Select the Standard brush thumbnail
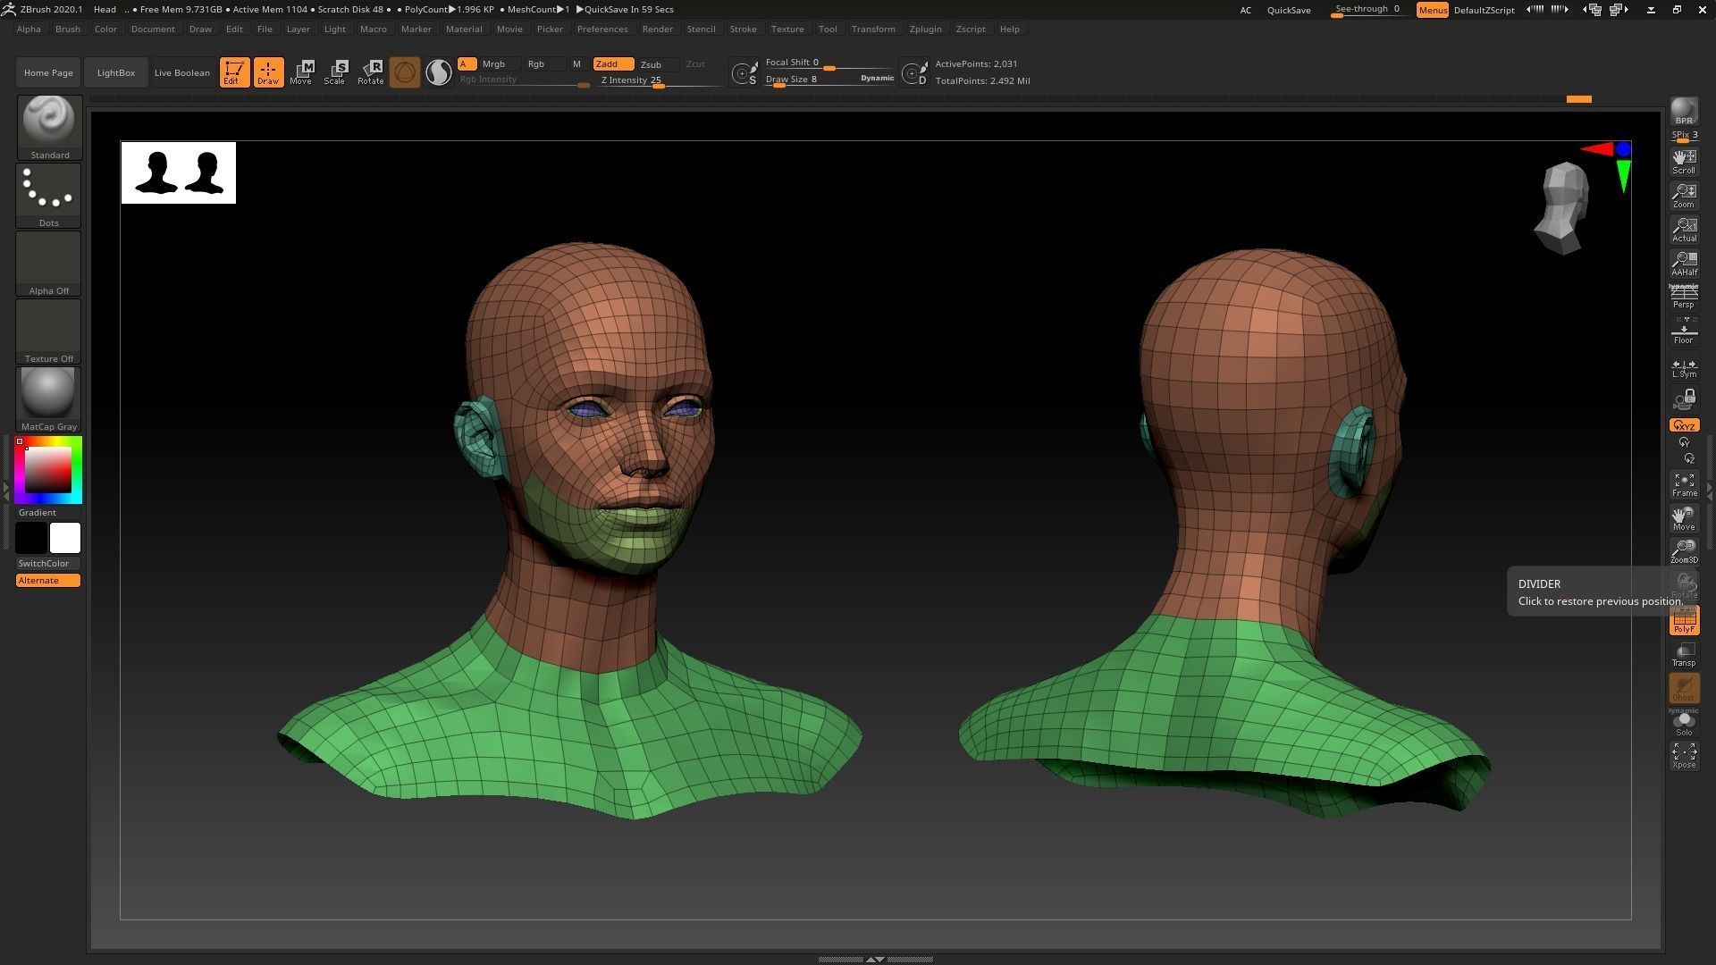The height and width of the screenshot is (965, 1716). (49, 128)
